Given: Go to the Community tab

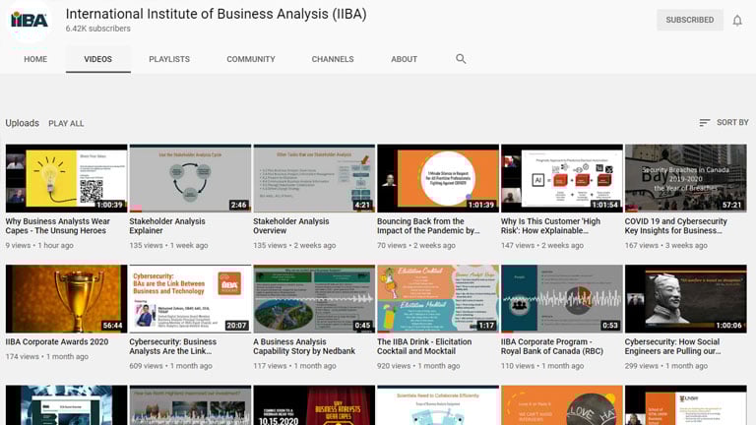Looking at the screenshot, I should (x=251, y=59).
